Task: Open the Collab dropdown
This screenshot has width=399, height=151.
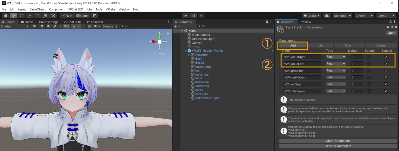Action: (x=311, y=16)
